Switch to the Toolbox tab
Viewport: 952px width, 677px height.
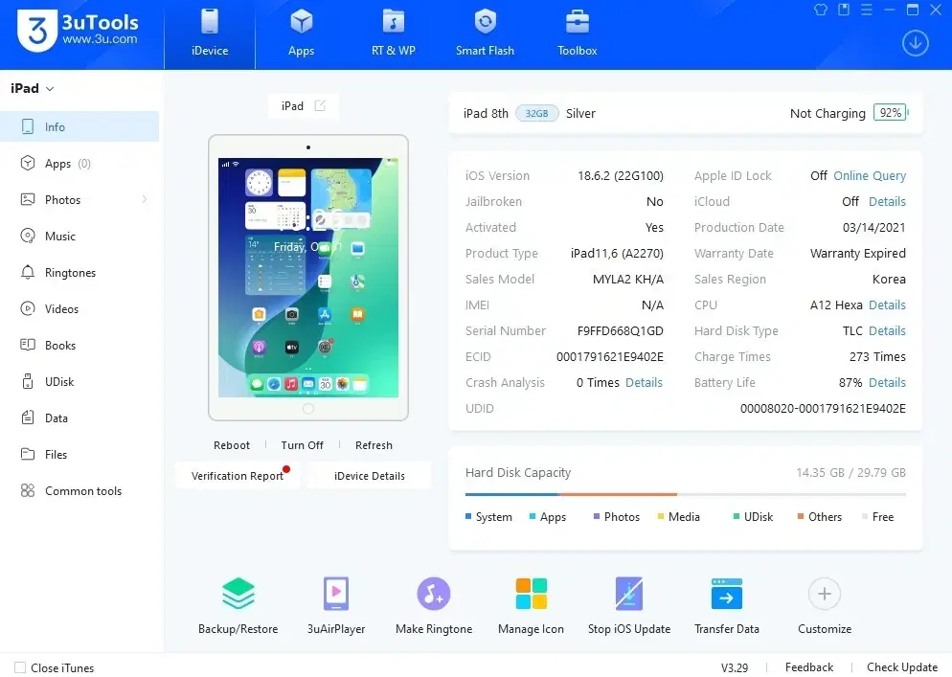click(x=577, y=34)
